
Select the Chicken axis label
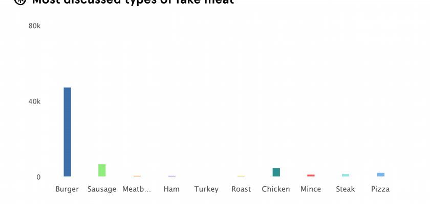pos(276,189)
